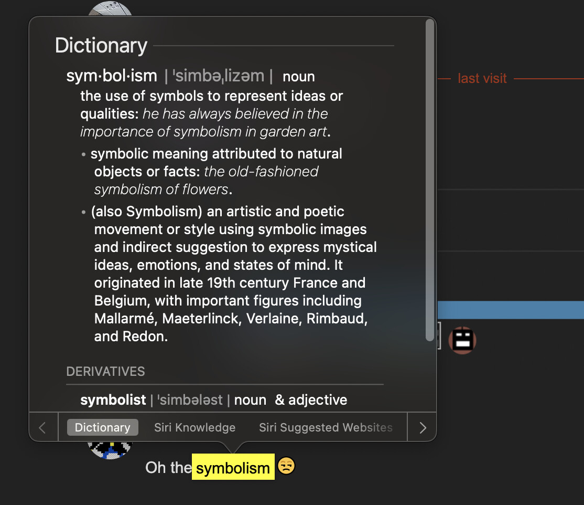Select the Dictionary tab
The height and width of the screenshot is (505, 584).
[102, 427]
